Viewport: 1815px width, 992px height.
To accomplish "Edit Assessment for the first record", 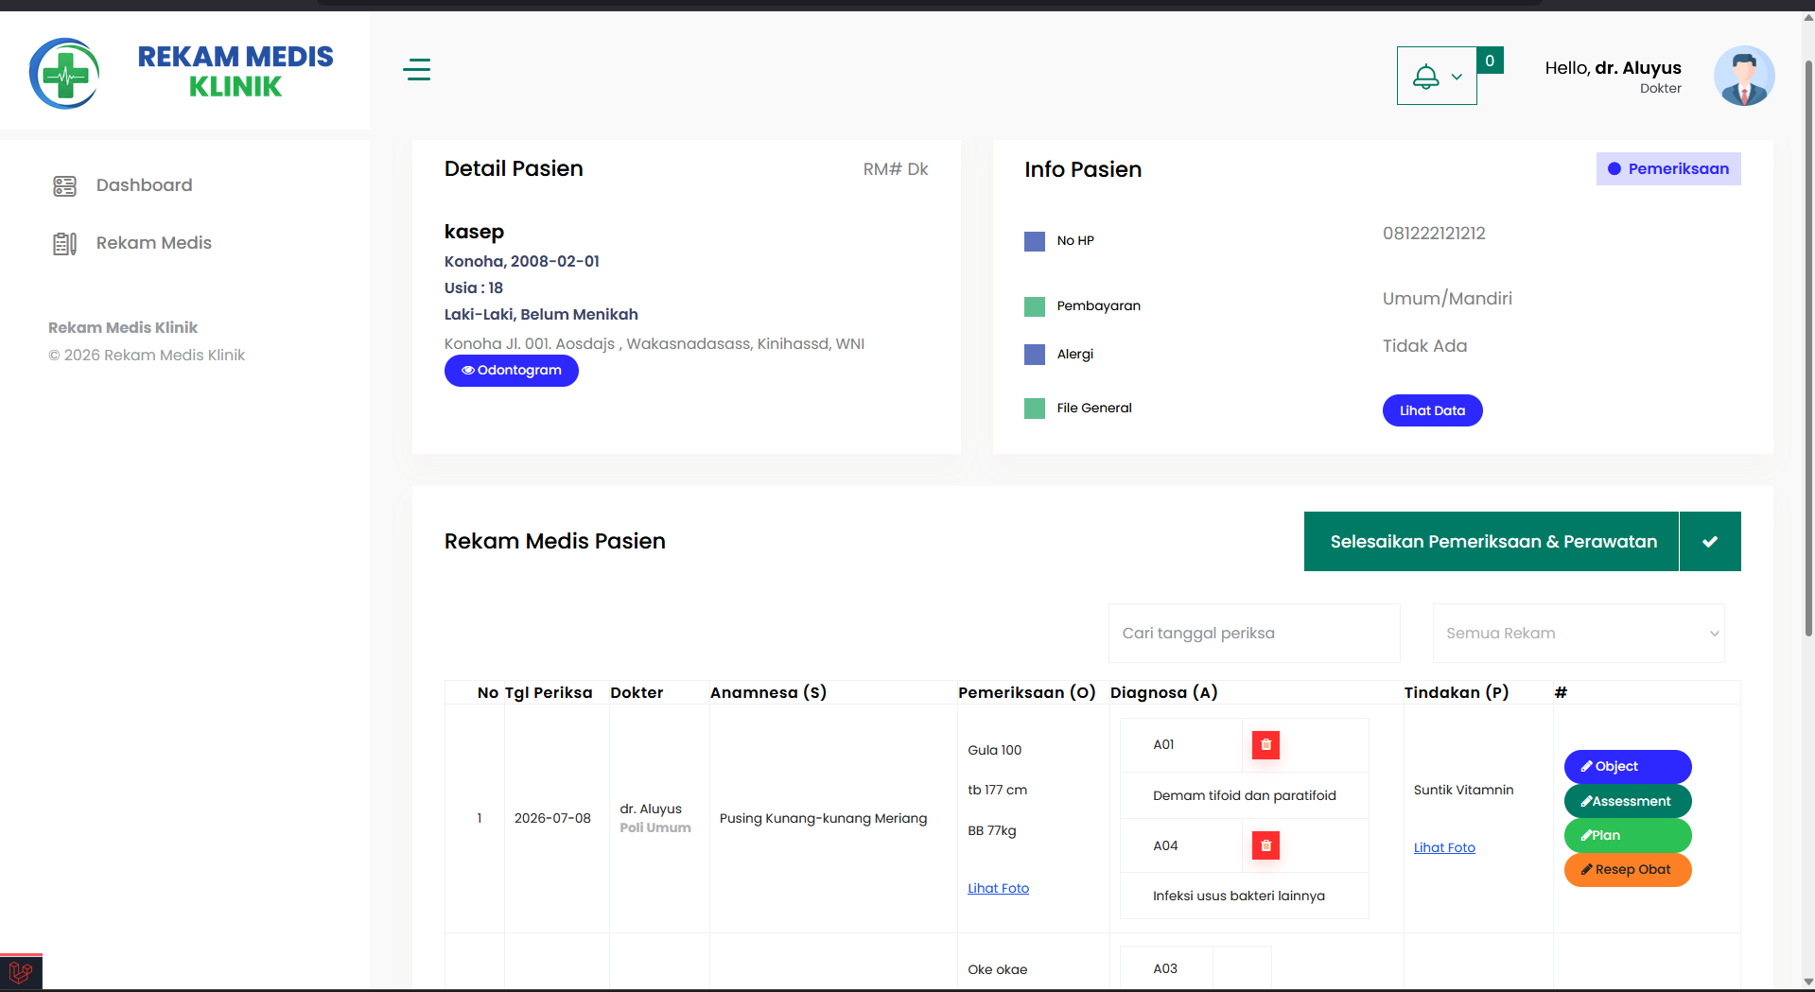I will pyautogui.click(x=1627, y=801).
